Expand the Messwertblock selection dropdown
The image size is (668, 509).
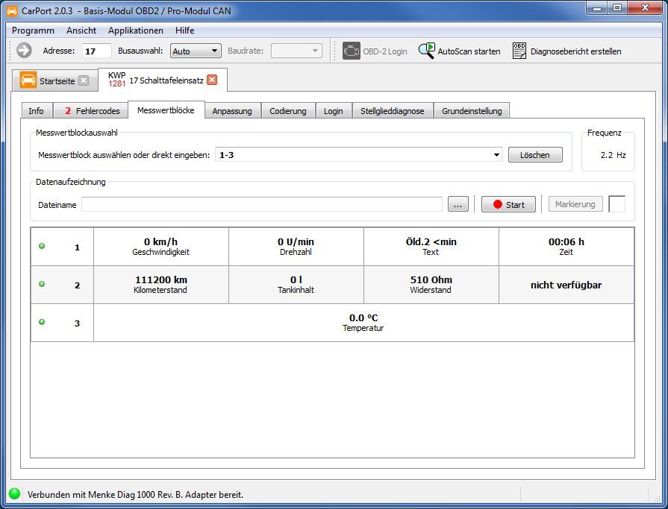click(497, 155)
